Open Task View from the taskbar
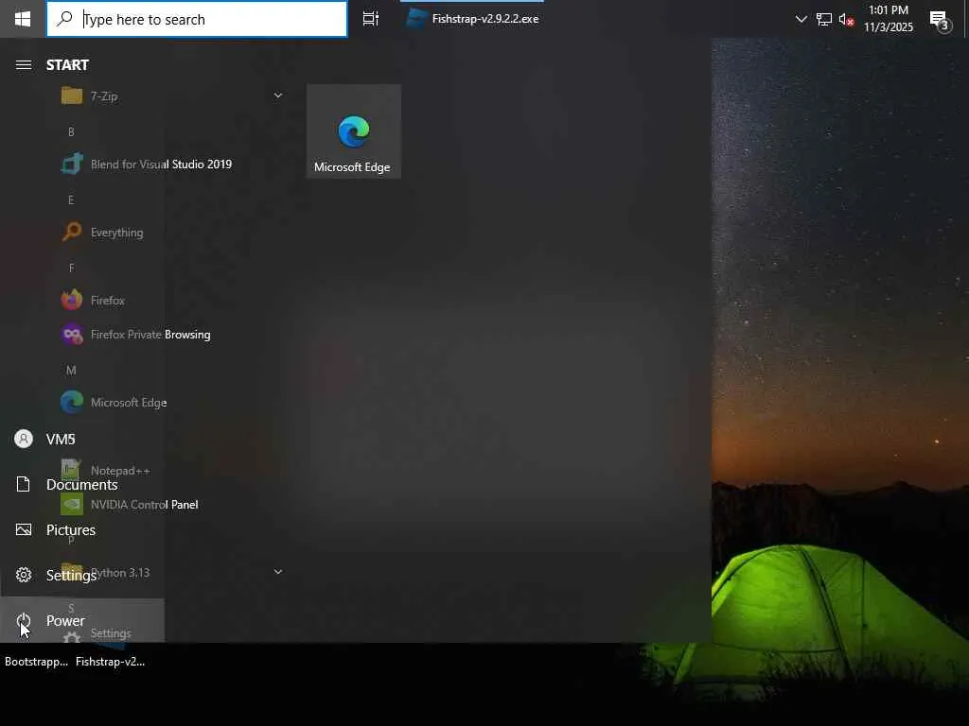 click(371, 19)
